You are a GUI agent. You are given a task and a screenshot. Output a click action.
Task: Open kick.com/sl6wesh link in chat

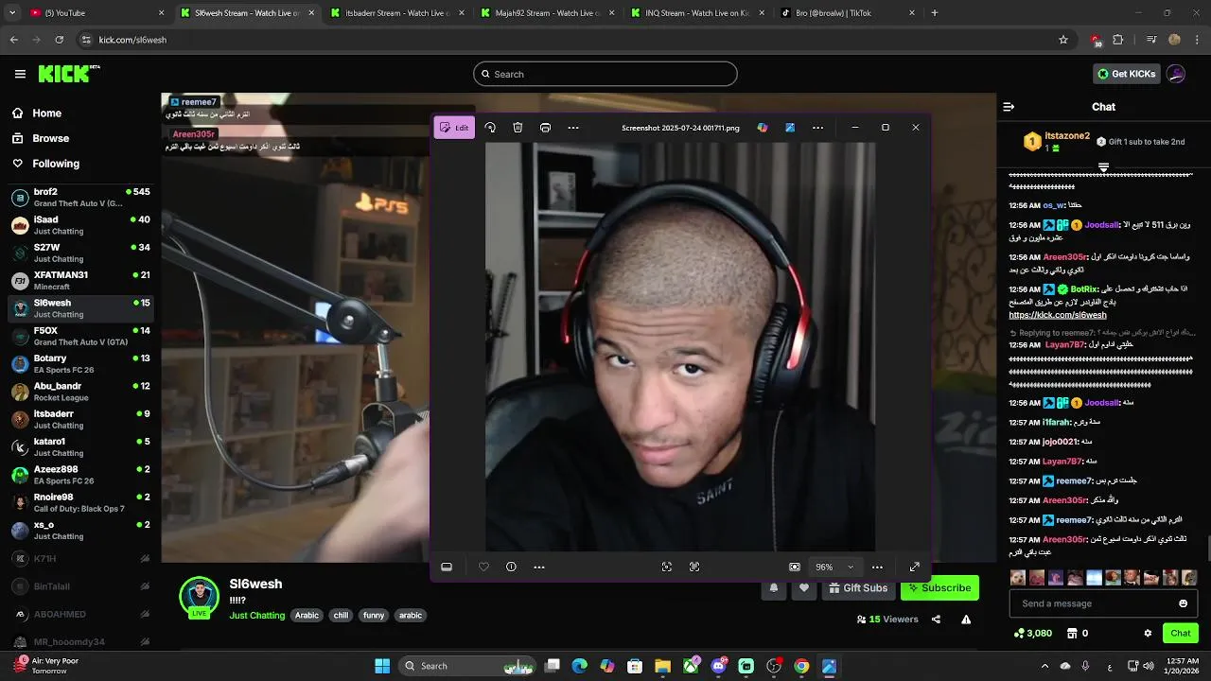[1057, 315]
